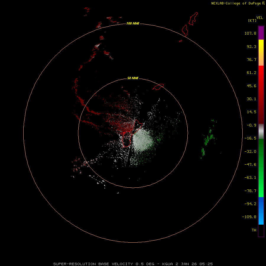Click the topmost island outline in the northeast
The height and width of the screenshot is (266, 266).
click(x=193, y=19)
